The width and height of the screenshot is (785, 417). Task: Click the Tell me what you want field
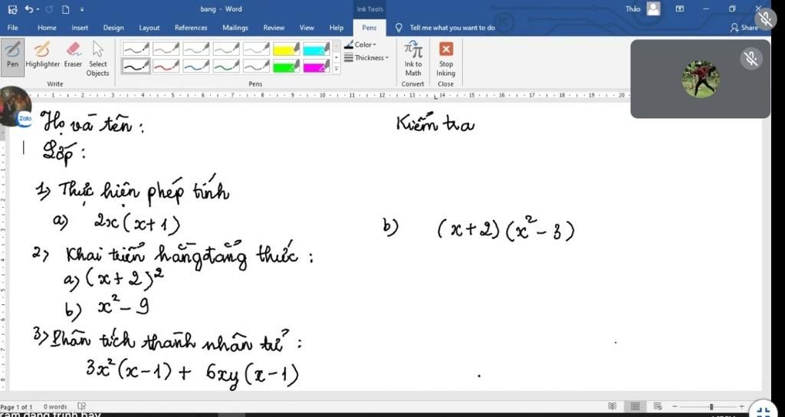click(x=447, y=28)
